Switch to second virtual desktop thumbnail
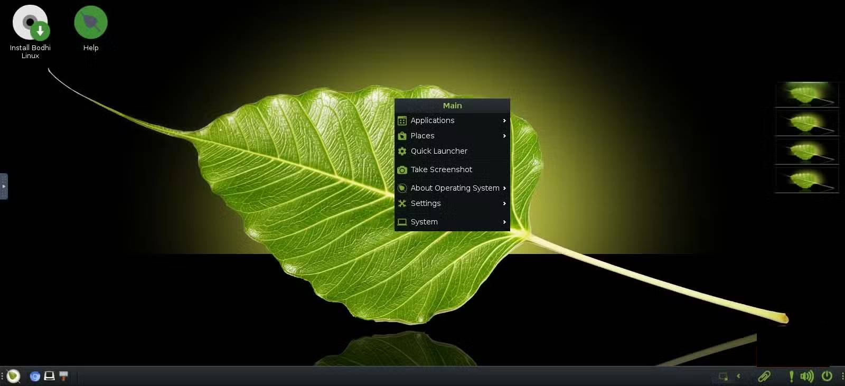The height and width of the screenshot is (386, 845). (x=806, y=123)
